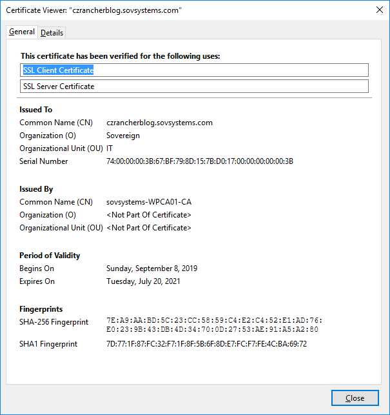Click the Begins On date September 8, 2019
Viewport: 390px width, 415px height.
point(151,268)
